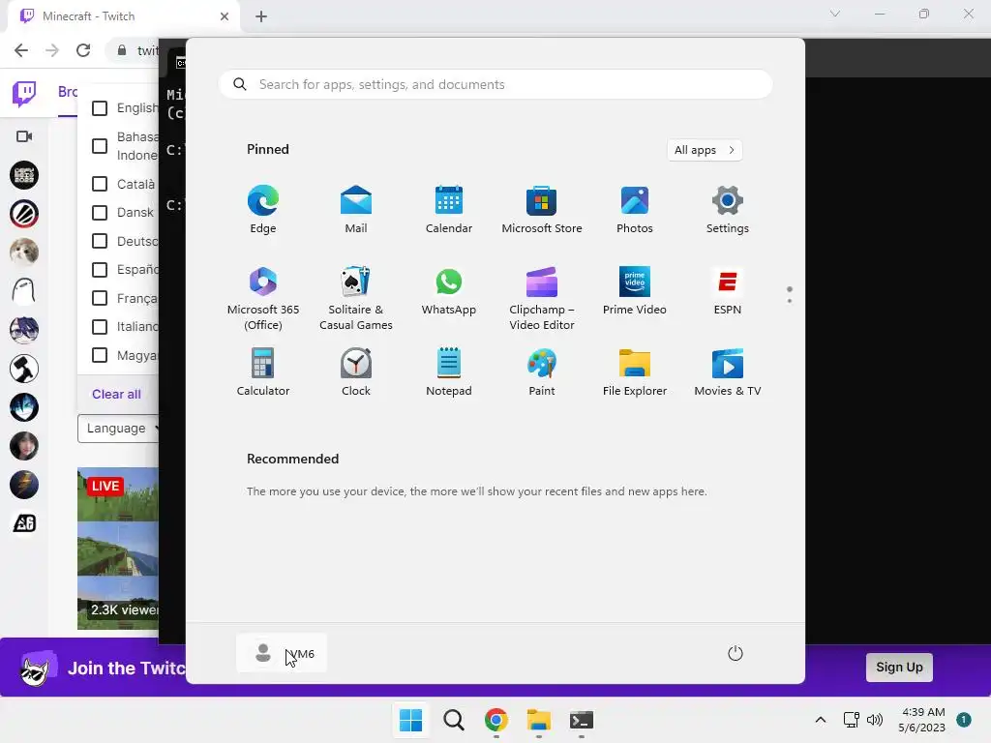Go to the Twitch home logo
The image size is (991, 743).
pyautogui.click(x=24, y=94)
